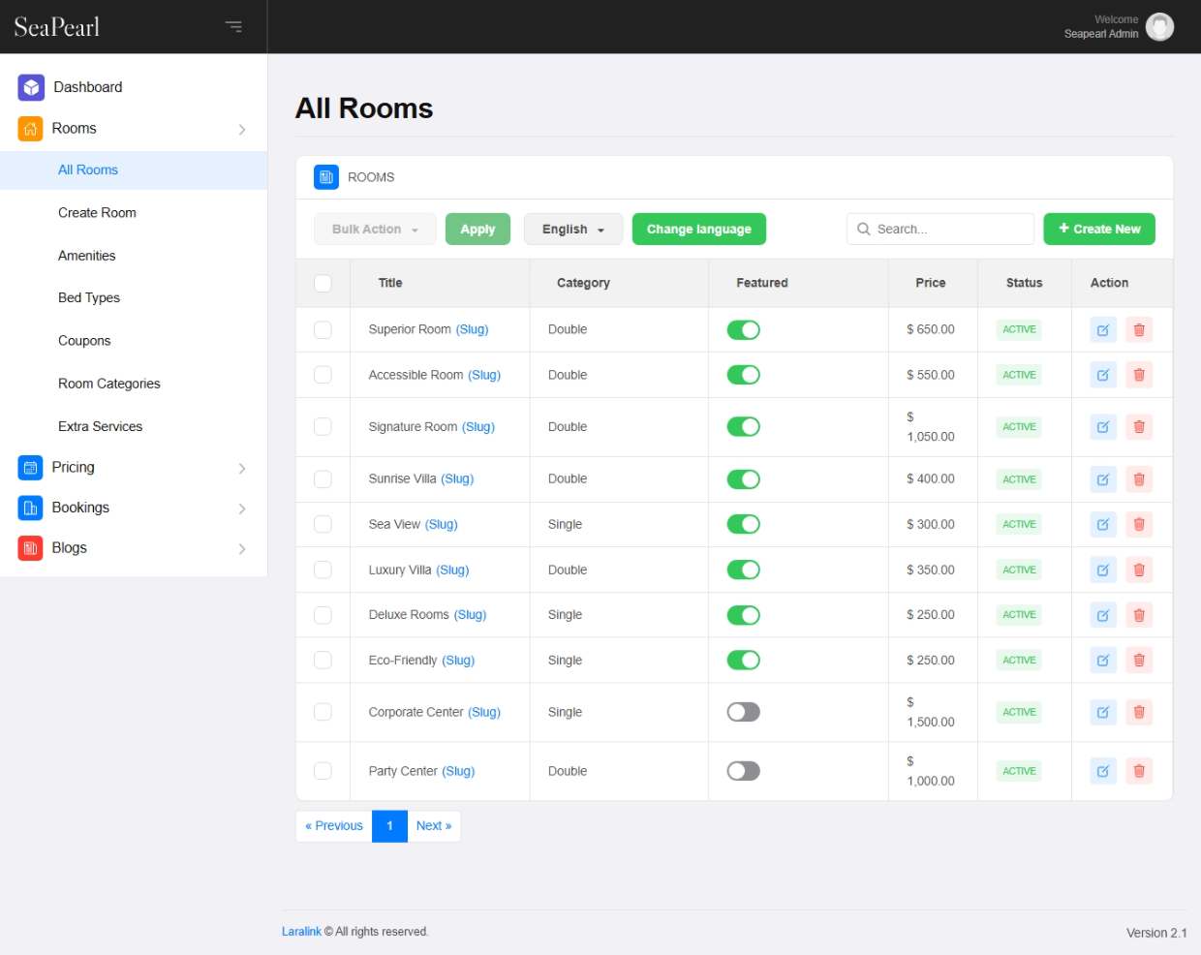Image resolution: width=1201 pixels, height=955 pixels.
Task: Click edit icon for Corporate Center
Action: click(1102, 713)
